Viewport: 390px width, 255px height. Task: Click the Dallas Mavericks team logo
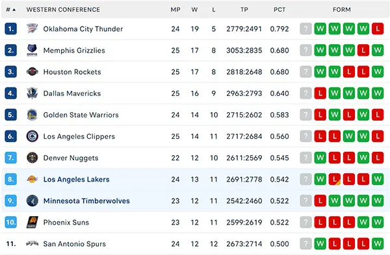[x=32, y=93]
